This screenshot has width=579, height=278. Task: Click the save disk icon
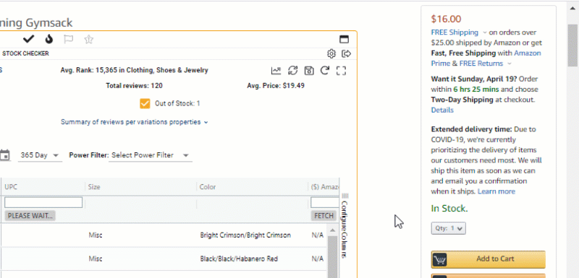pyautogui.click(x=309, y=70)
